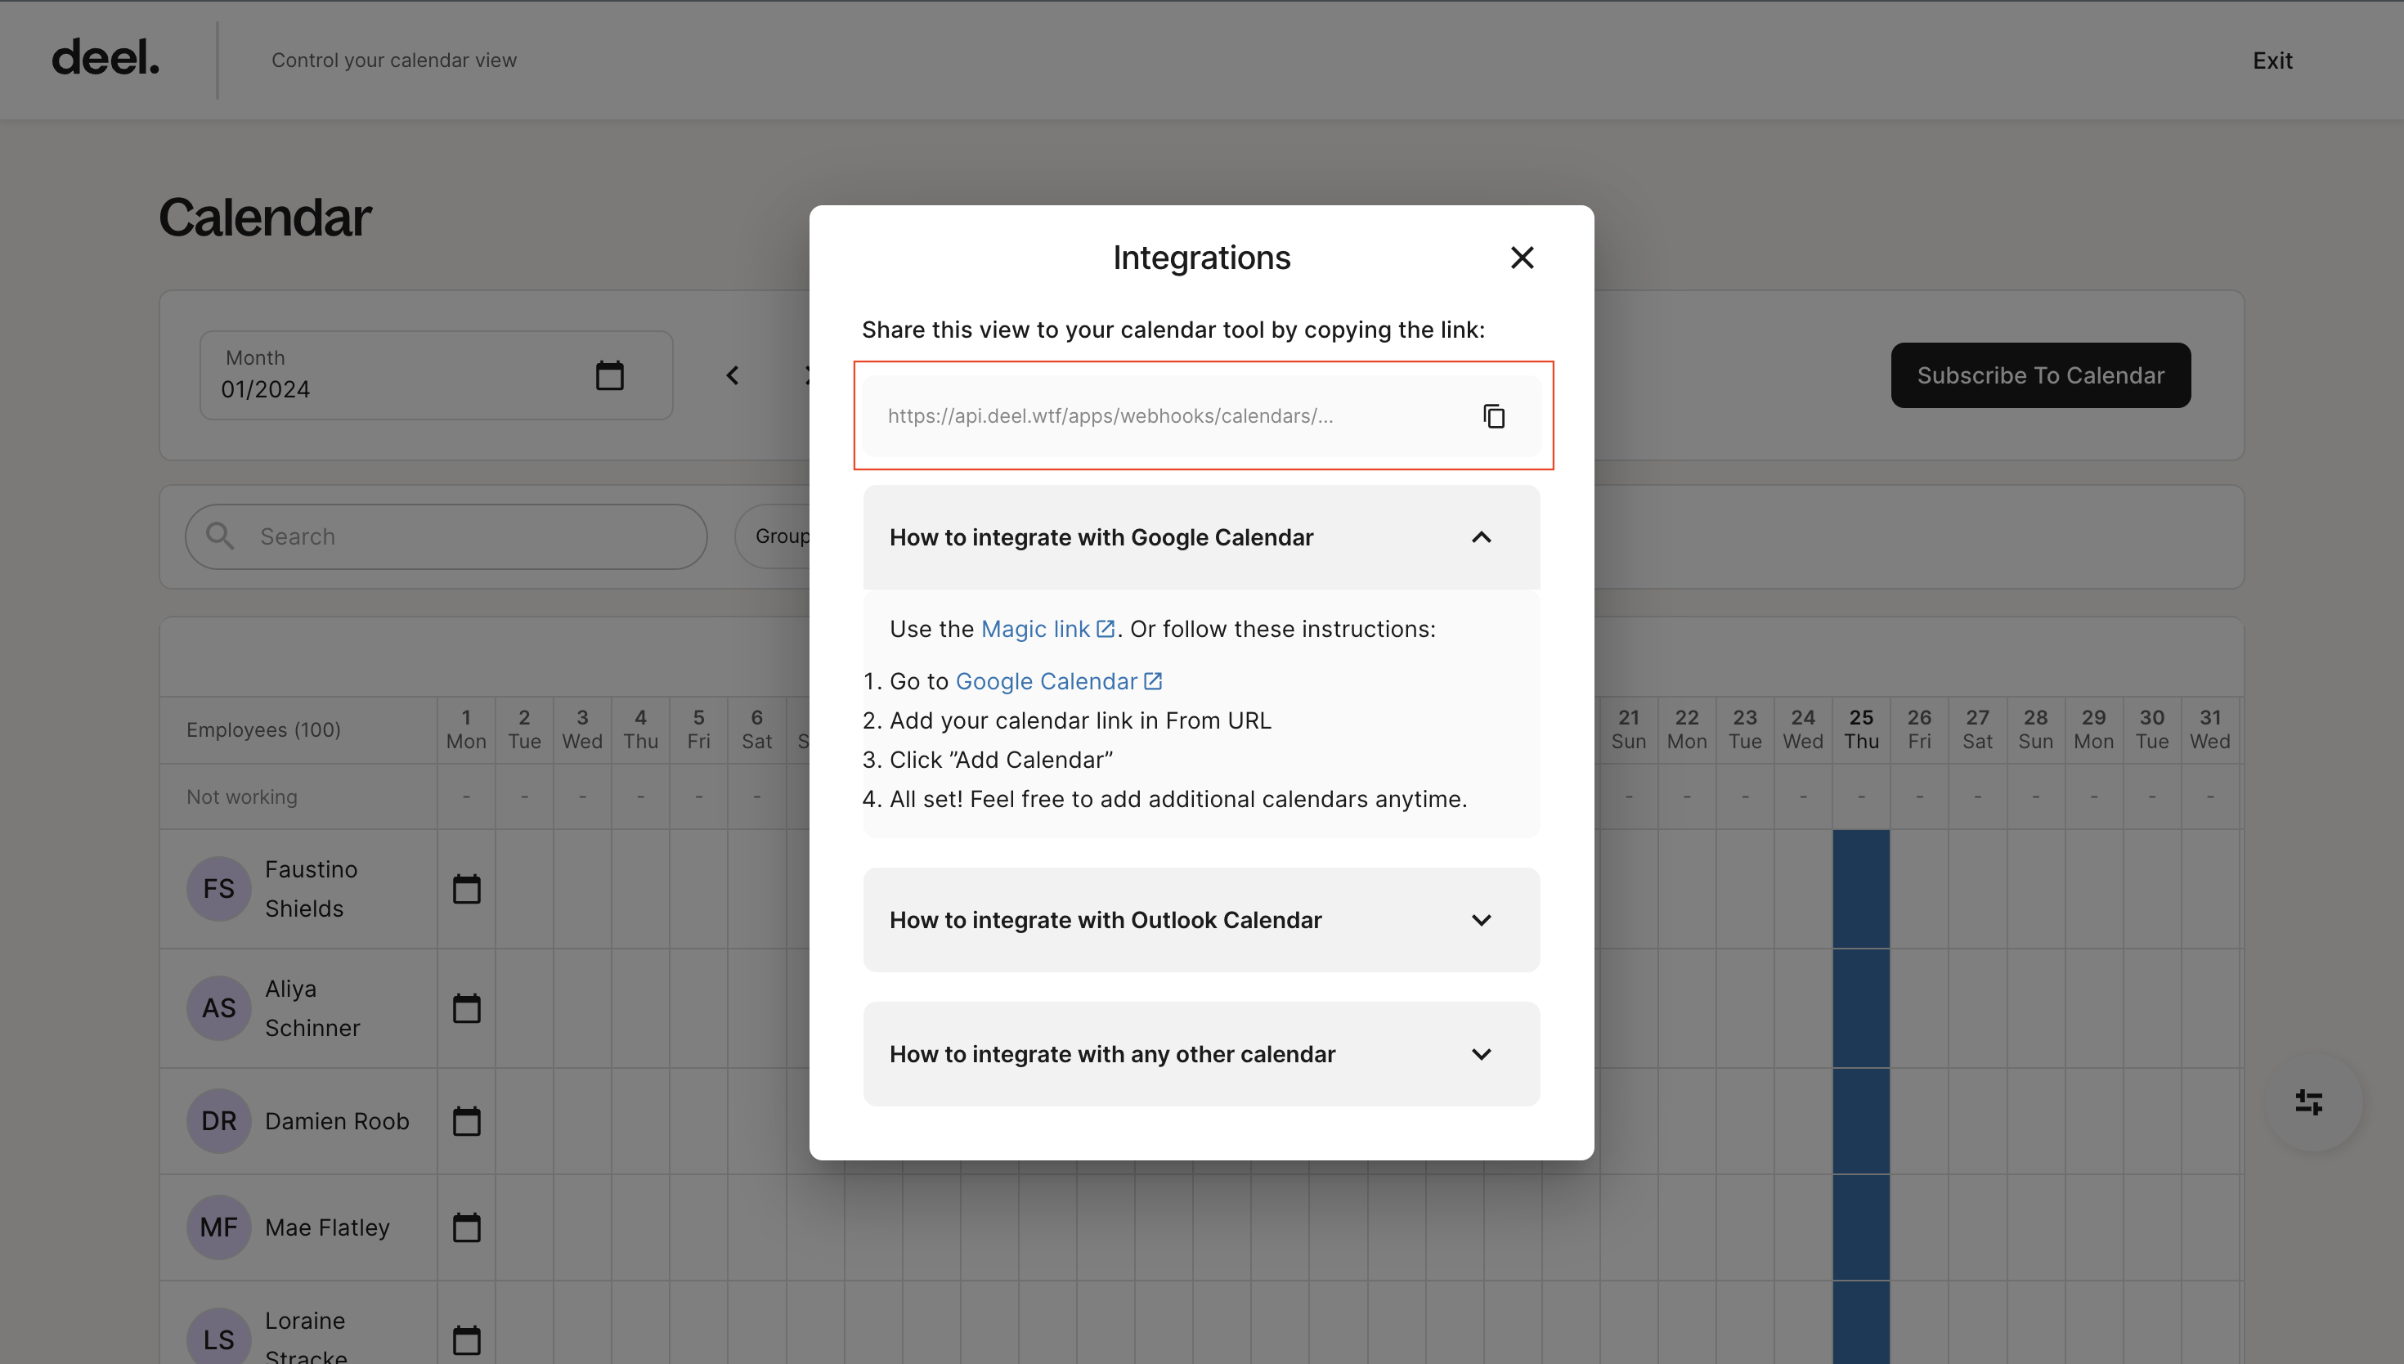2404x1364 pixels.
Task: Expand the Outlook Calendar integration section
Action: click(1201, 920)
